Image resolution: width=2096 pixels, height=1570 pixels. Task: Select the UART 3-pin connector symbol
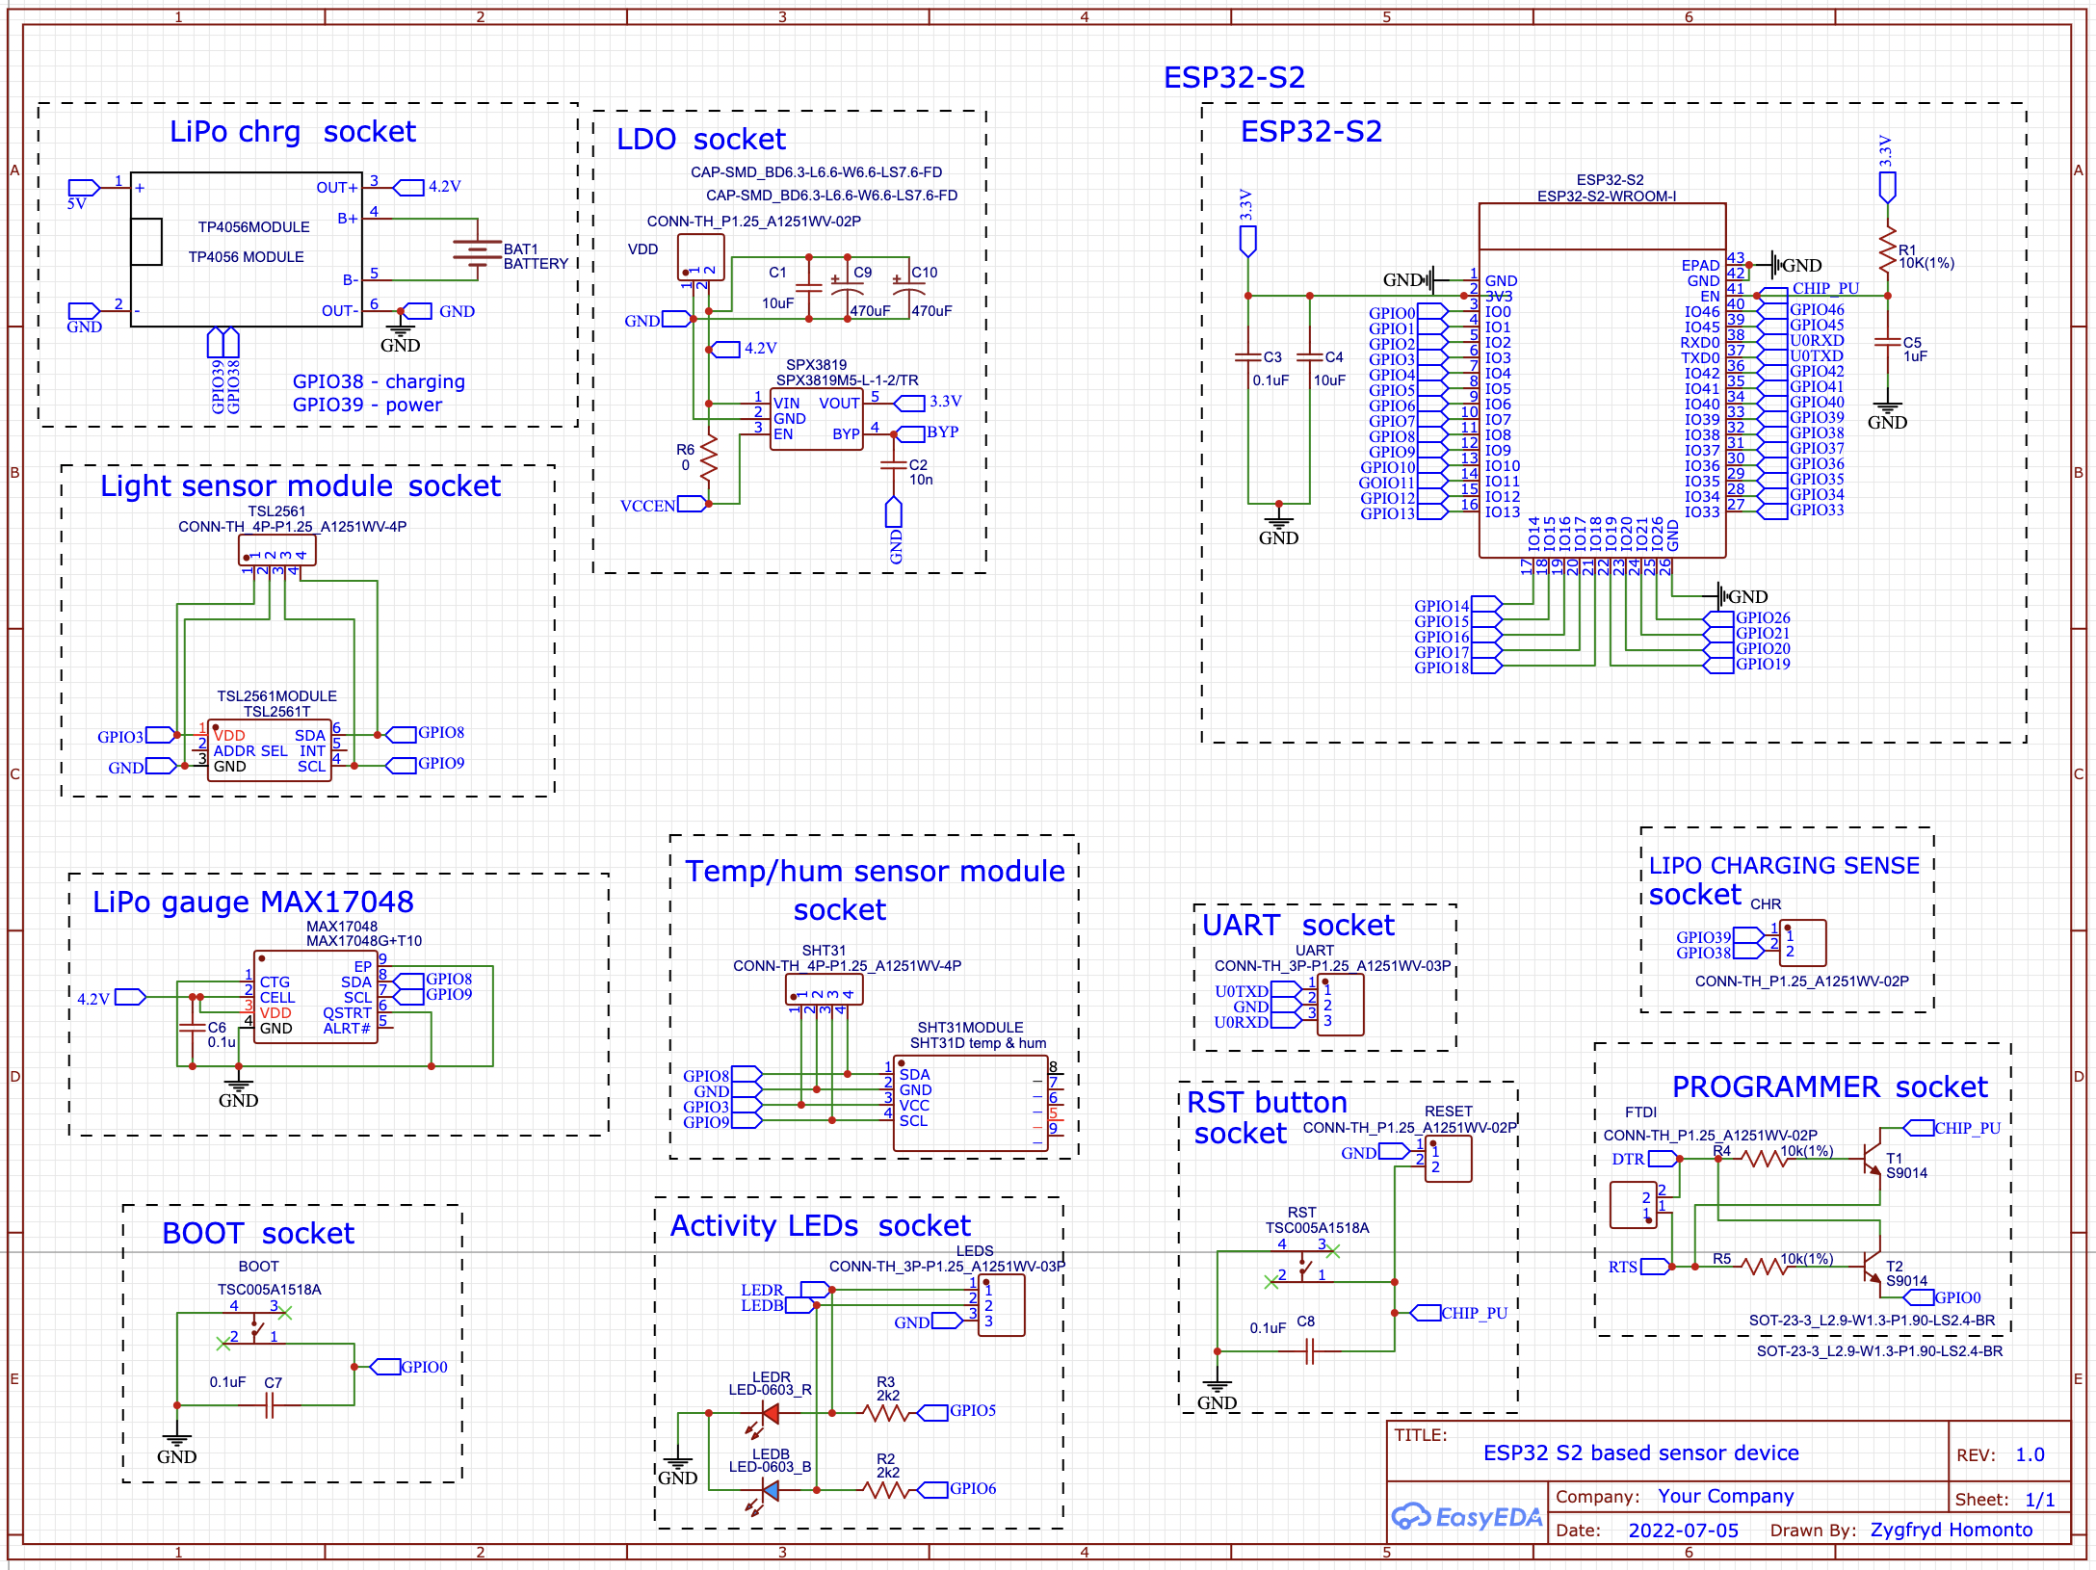pos(1340,1005)
